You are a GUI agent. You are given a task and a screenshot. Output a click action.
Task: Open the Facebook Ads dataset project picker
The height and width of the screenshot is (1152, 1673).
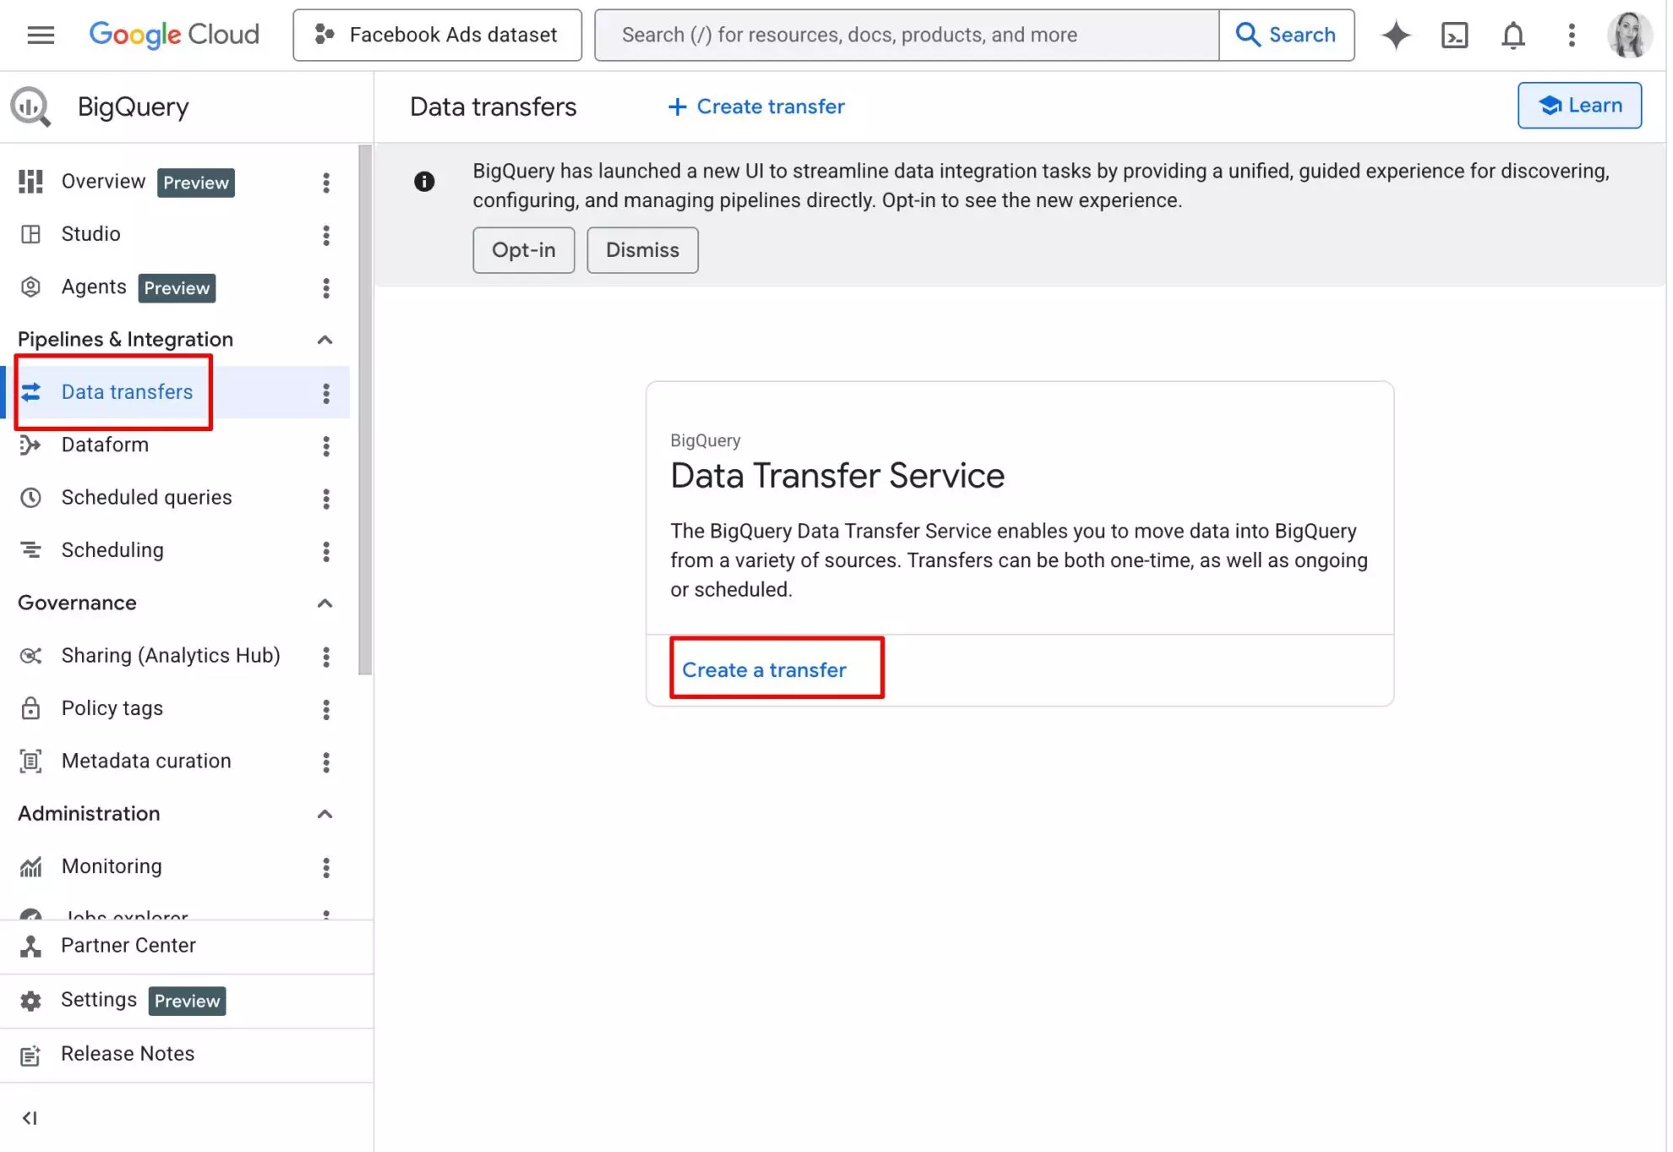[437, 35]
